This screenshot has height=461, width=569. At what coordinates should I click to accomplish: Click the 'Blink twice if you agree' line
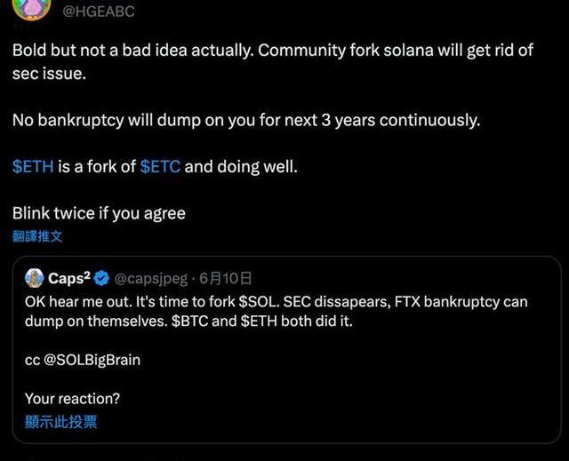[99, 213]
